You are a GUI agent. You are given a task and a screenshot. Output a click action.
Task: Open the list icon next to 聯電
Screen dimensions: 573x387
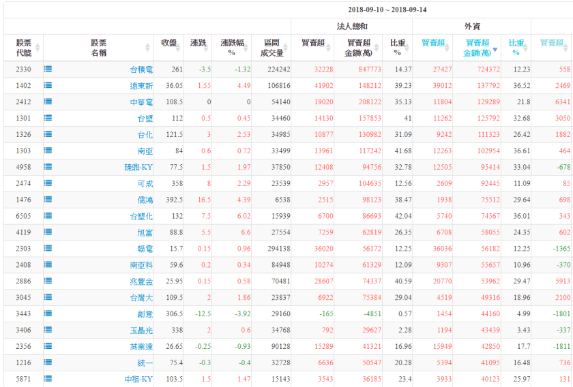(x=48, y=249)
